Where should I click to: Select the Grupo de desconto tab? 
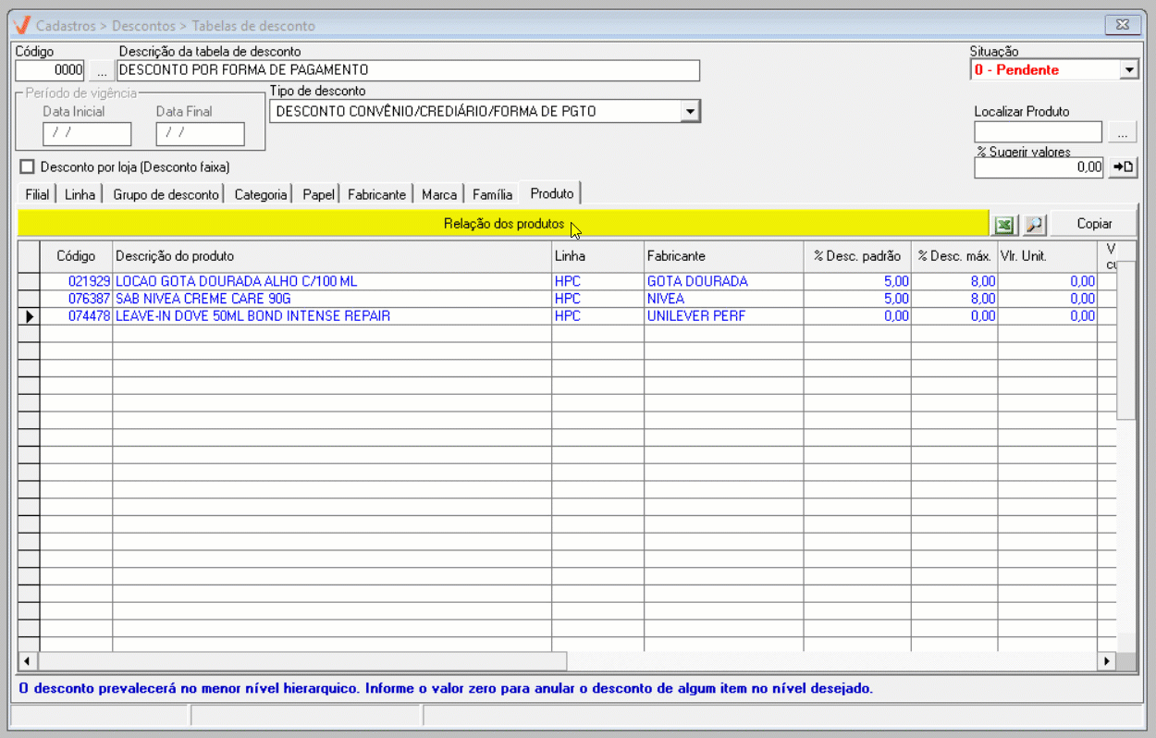coord(166,194)
